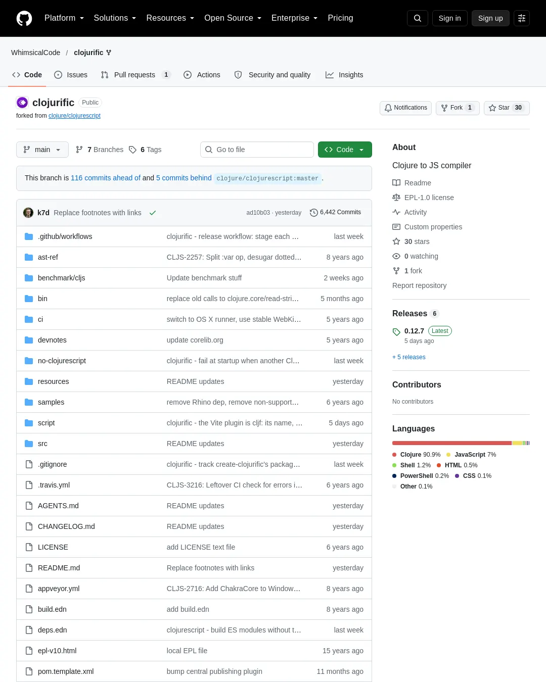Click the star icon in Star button
Screen dimensions: 546x682
tap(492, 108)
